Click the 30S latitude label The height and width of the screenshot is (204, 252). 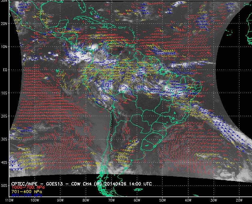point(4,139)
